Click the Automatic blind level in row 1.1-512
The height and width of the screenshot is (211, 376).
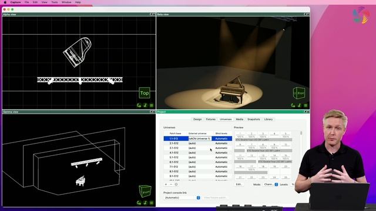click(x=221, y=138)
